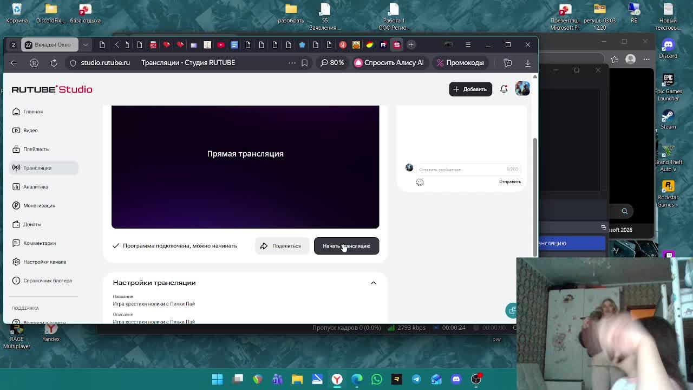Click the chat message input field
Viewport: 693px width, 390px height.
click(468, 170)
